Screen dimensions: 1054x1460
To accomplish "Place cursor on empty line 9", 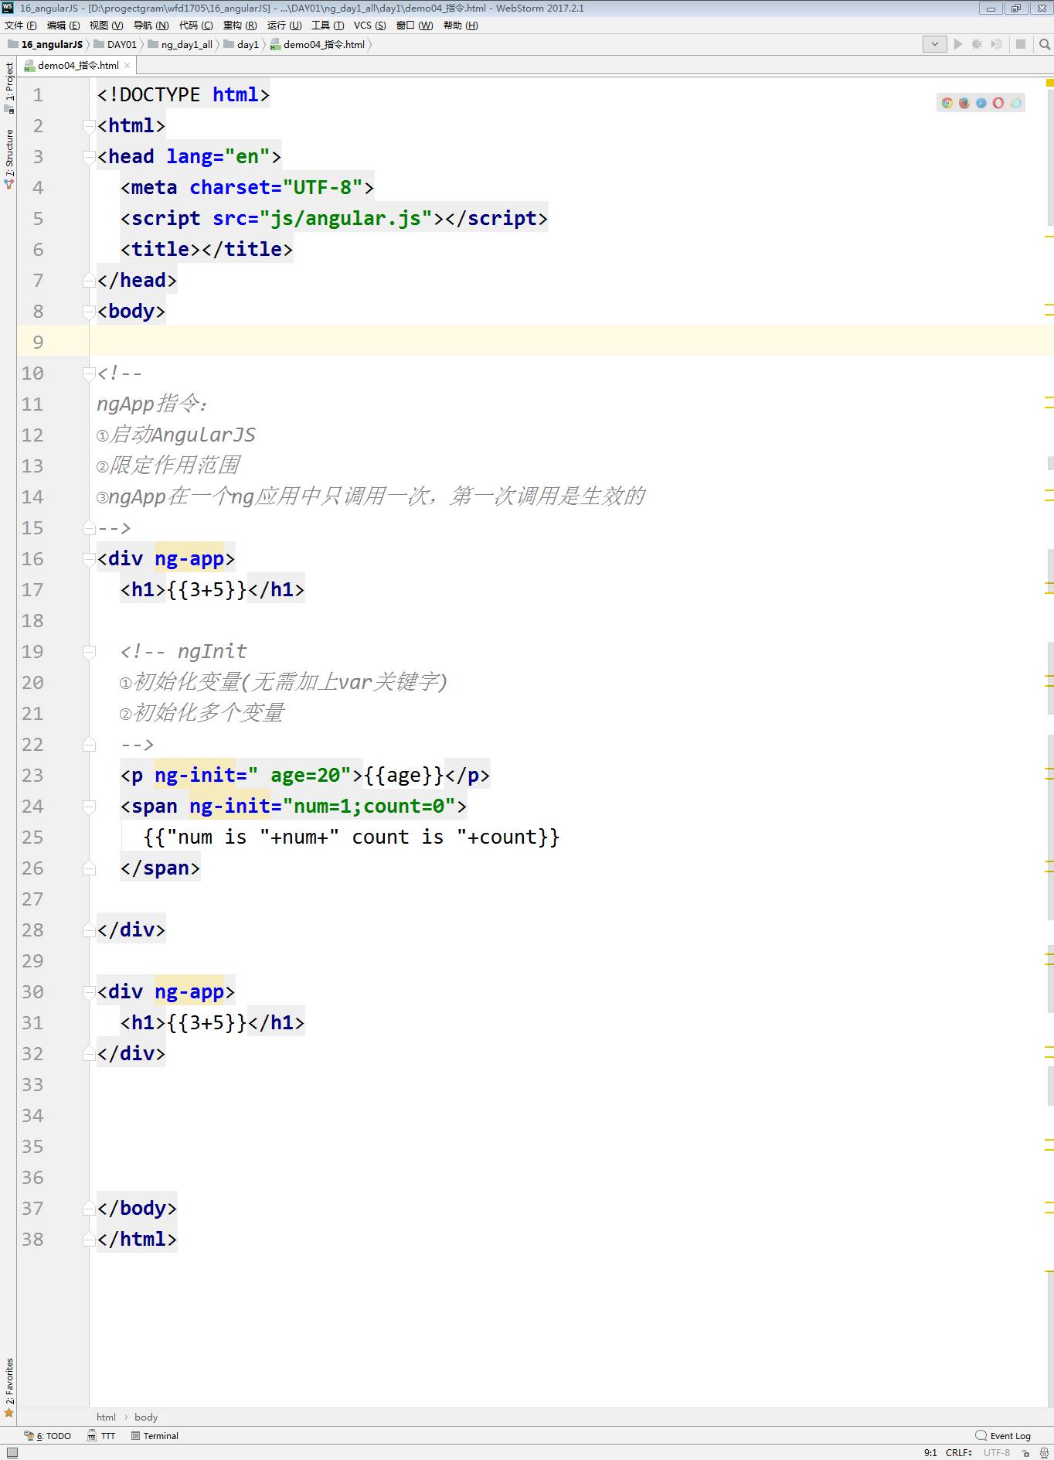I will point(570,341).
